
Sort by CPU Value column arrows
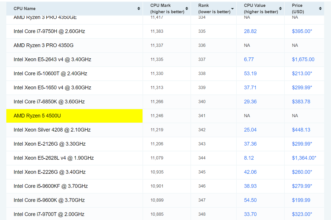280,8
